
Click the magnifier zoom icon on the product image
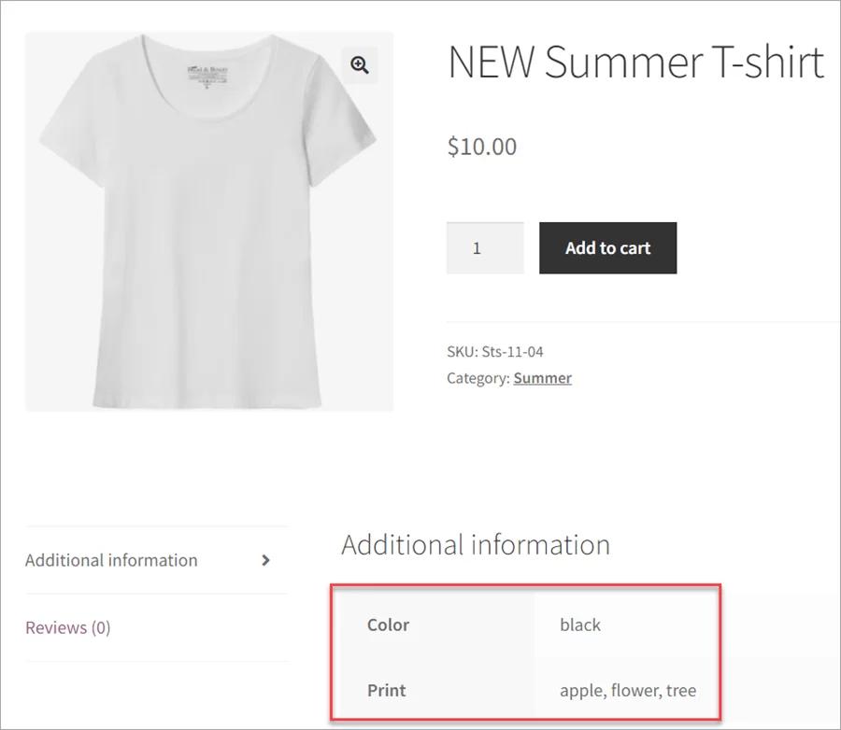point(360,64)
